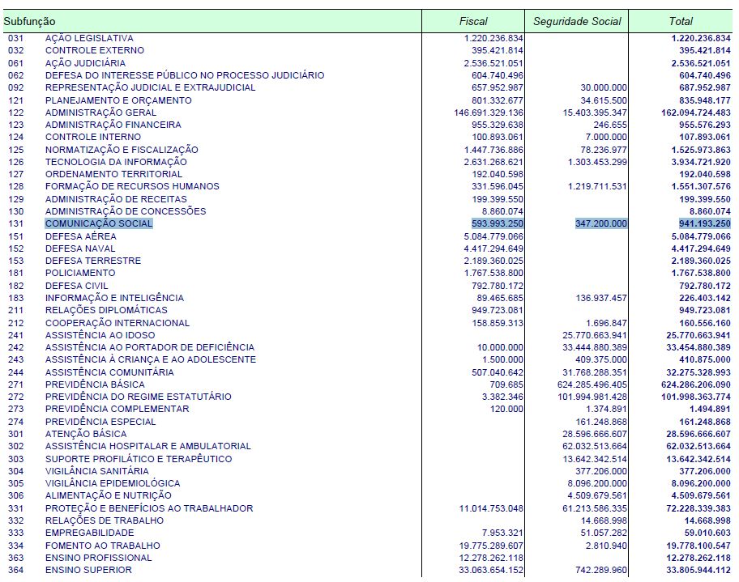Click fiscal value 11.014.753.048
Screen dimensions: 739x582
pyautogui.click(x=491, y=508)
